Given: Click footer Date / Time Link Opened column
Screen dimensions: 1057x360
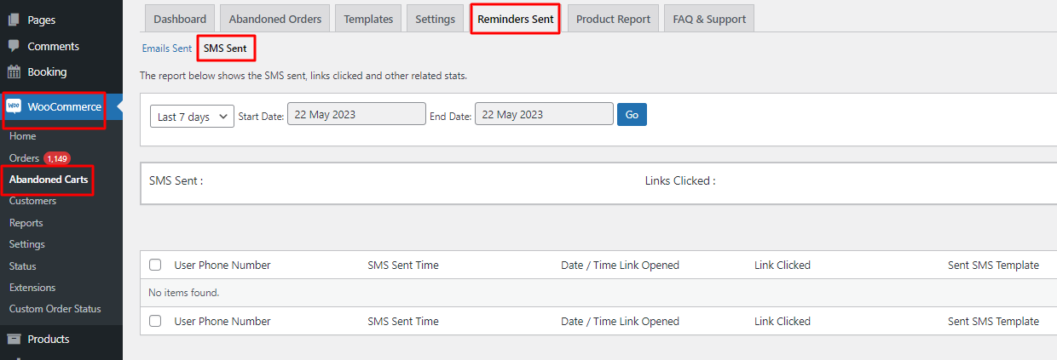Looking at the screenshot, I should (x=620, y=321).
